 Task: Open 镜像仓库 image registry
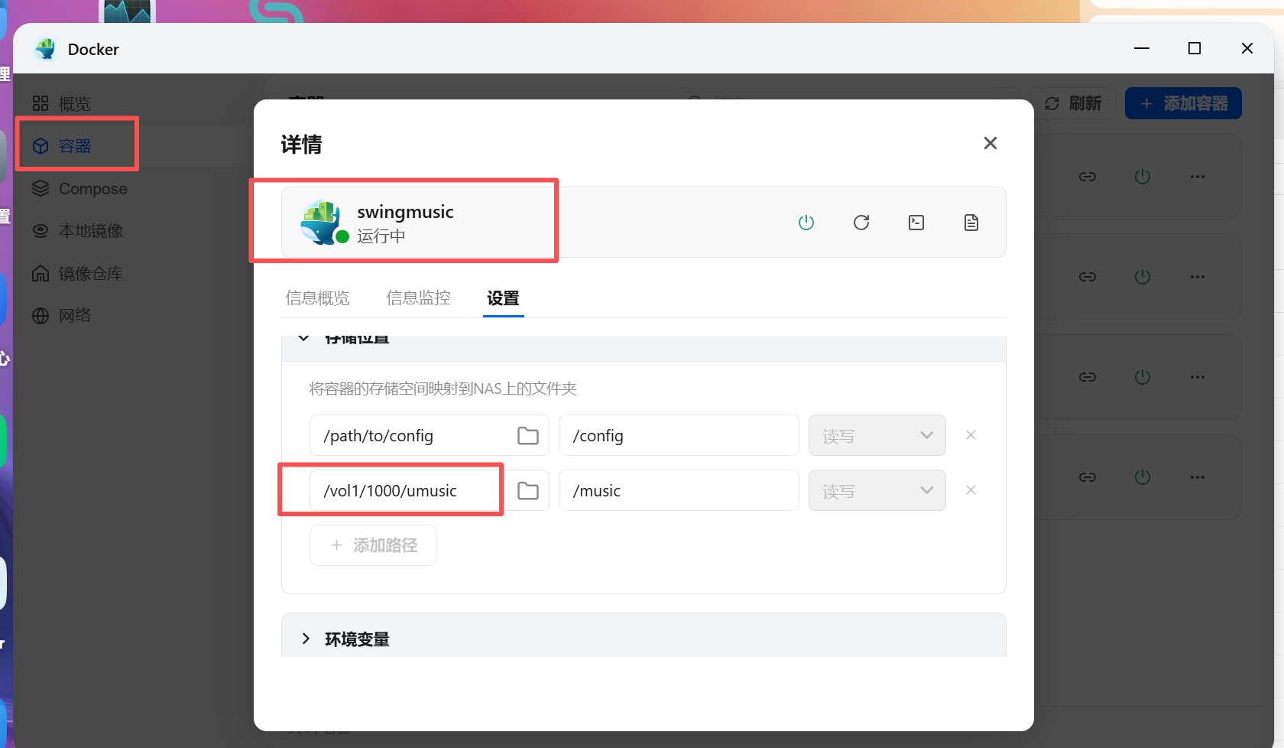77,273
